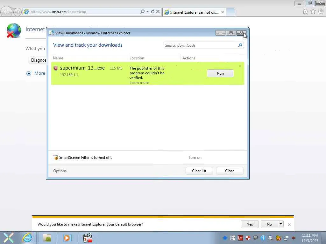The width and height of the screenshot is (326, 244).
Task: Open the Start menu
Action: click(x=9, y=238)
